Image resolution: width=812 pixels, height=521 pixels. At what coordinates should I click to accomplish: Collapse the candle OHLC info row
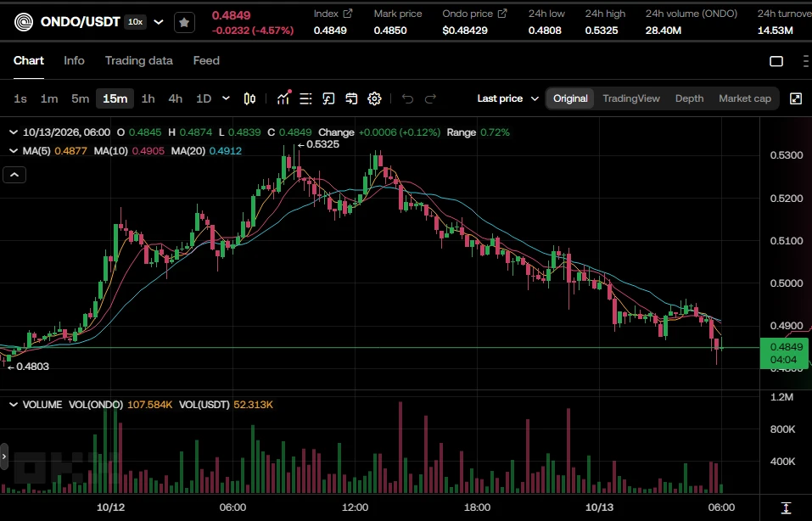pyautogui.click(x=14, y=132)
